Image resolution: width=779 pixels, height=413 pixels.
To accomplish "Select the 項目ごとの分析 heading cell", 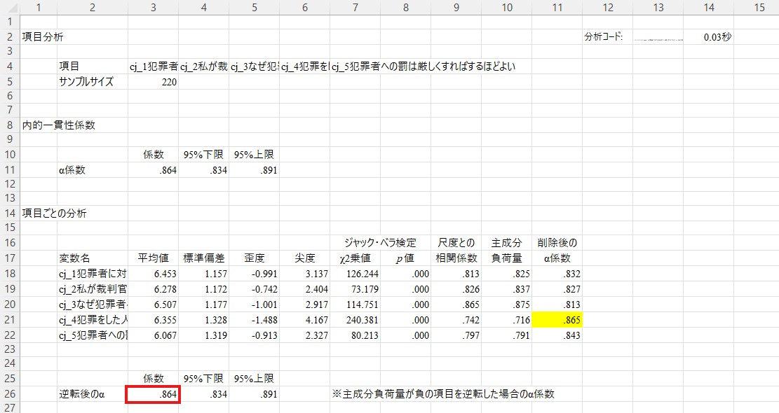I will 54,213.
